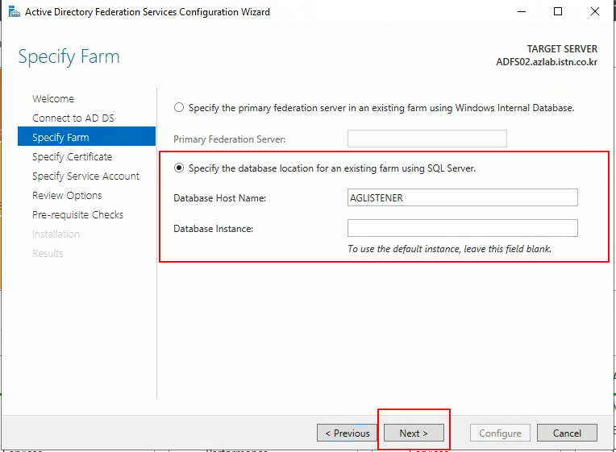Click the Specify Farm page heading
Screen dimensions: 616x452
(x=69, y=57)
